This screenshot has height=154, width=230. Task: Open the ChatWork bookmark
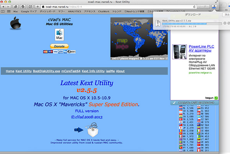tap(104, 11)
